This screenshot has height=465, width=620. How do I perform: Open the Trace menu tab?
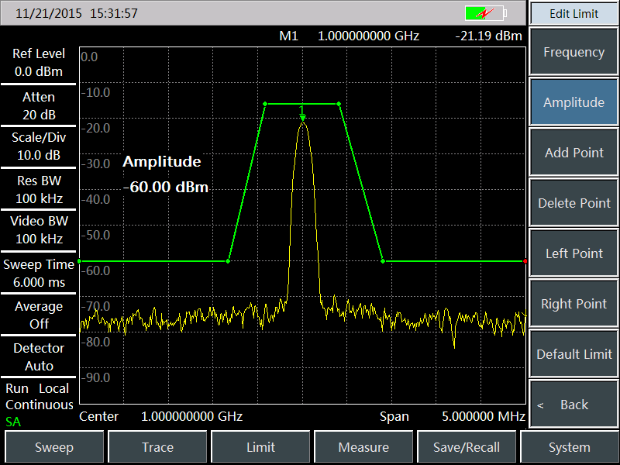[157, 447]
